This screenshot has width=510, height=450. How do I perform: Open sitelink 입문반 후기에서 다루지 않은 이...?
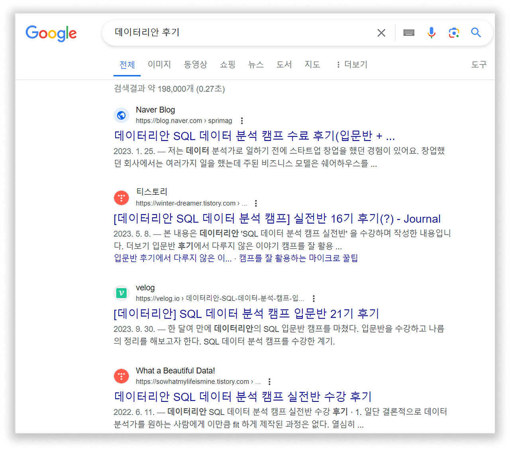coord(173,258)
